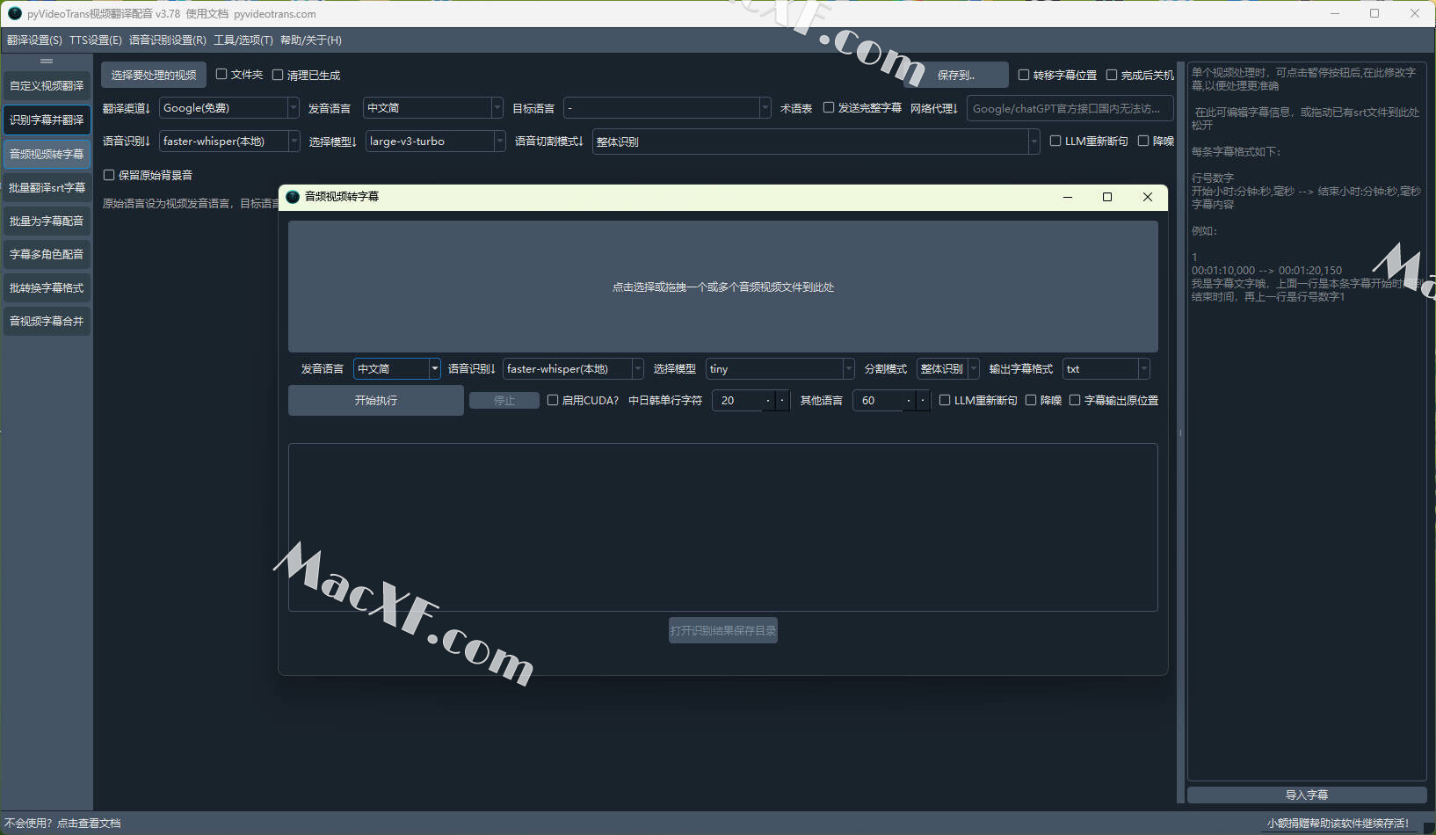Open 自定义视频翻译 in the sidebar

(47, 85)
